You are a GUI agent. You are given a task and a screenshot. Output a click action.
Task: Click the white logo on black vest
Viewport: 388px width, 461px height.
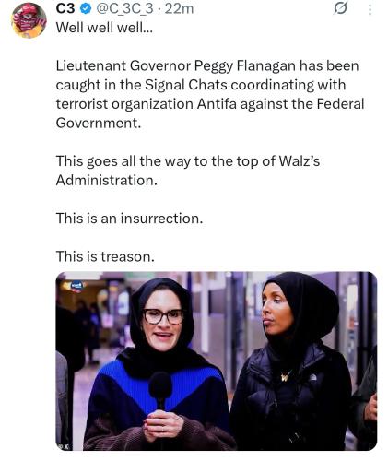coord(313,377)
